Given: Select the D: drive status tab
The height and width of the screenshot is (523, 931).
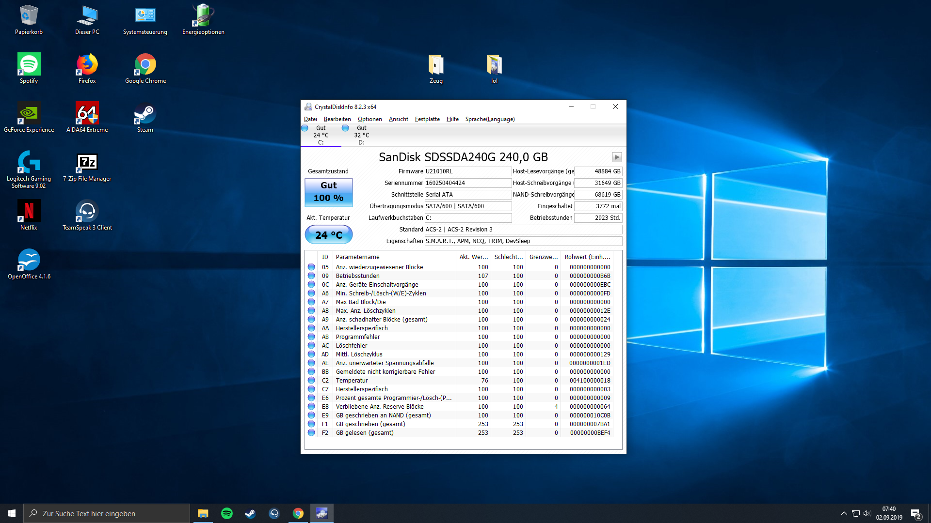Looking at the screenshot, I should click(361, 135).
